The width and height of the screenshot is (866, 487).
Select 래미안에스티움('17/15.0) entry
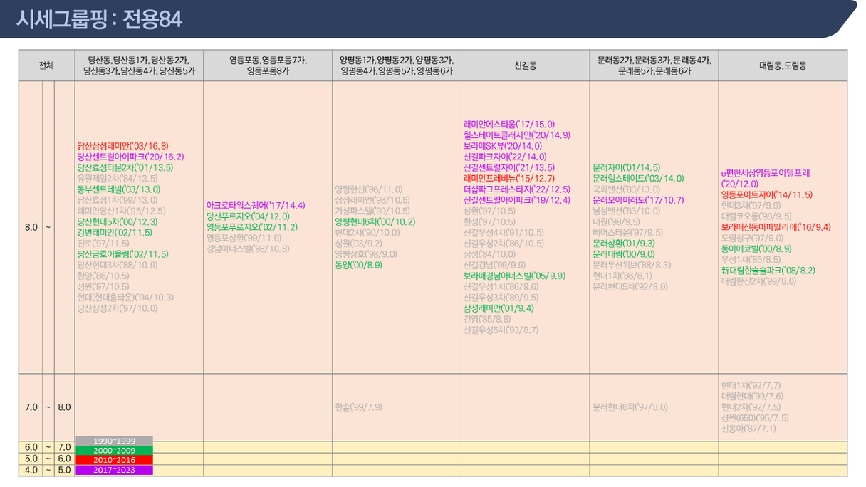[x=508, y=124]
